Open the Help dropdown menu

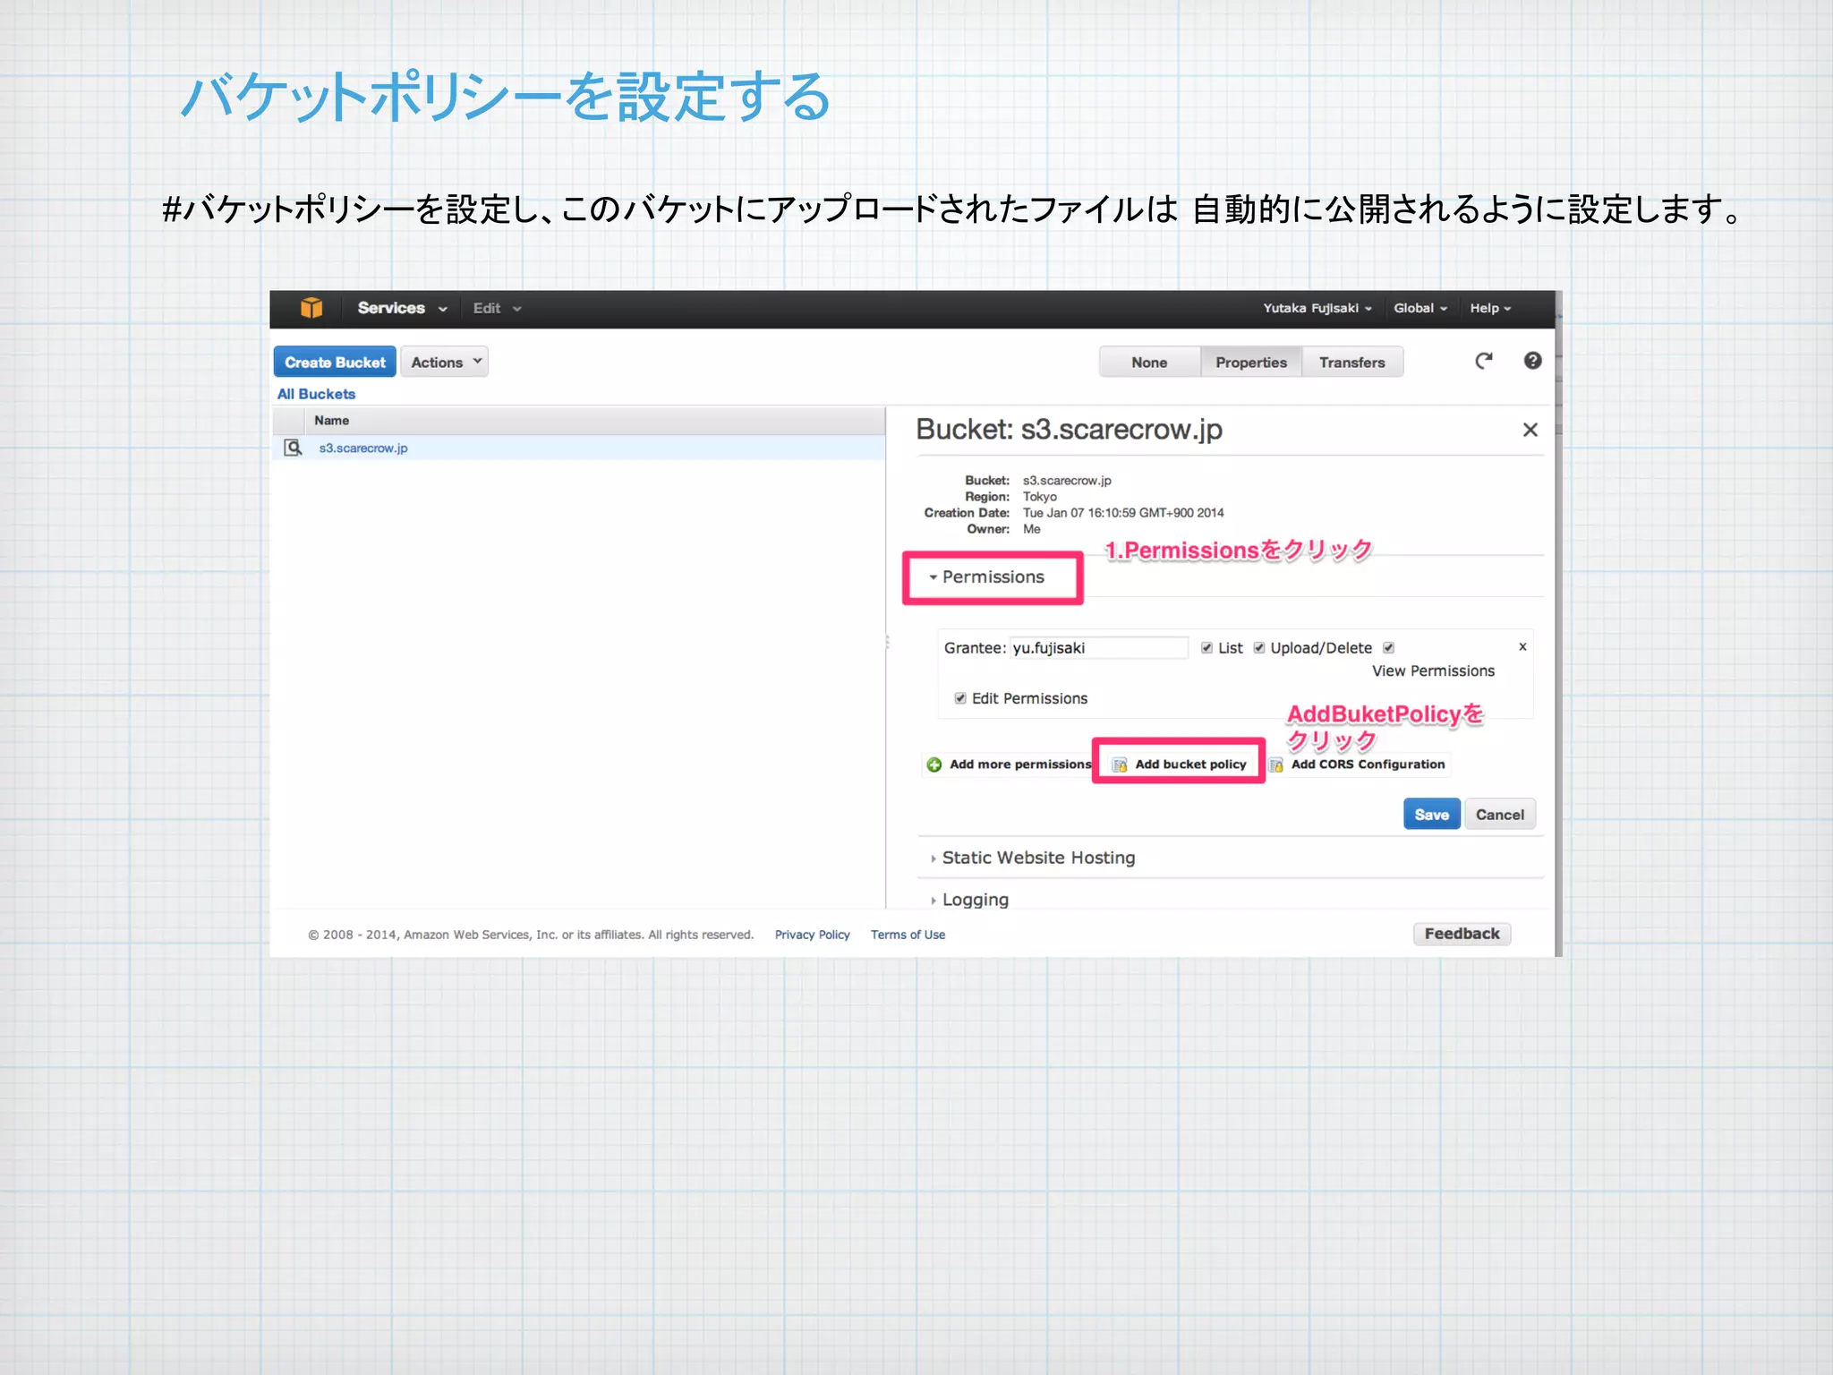[1490, 308]
